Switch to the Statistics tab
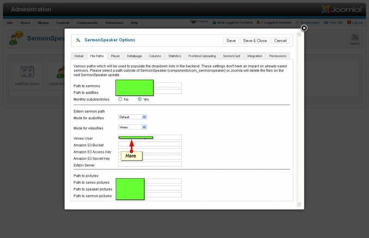Screen dimensions: 369x238 [175, 56]
